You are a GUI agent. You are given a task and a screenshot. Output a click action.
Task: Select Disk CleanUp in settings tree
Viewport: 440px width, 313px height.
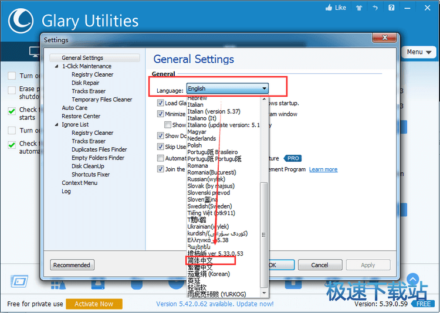coord(87,166)
